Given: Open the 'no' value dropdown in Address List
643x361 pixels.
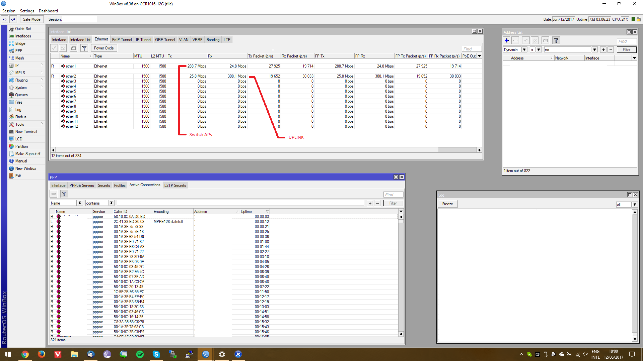Looking at the screenshot, I should click(x=595, y=50).
